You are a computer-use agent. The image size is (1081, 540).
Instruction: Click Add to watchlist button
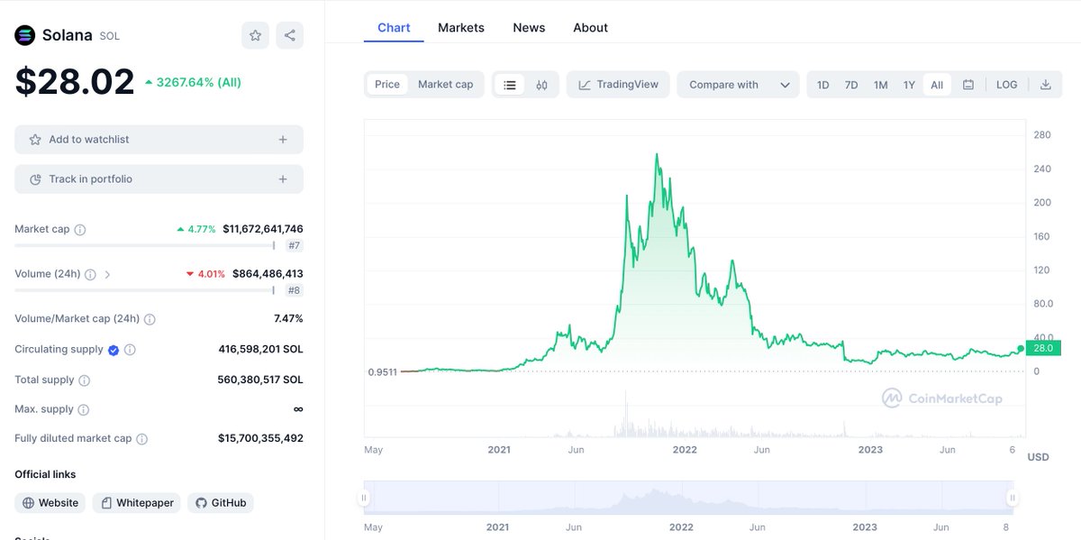[159, 140]
